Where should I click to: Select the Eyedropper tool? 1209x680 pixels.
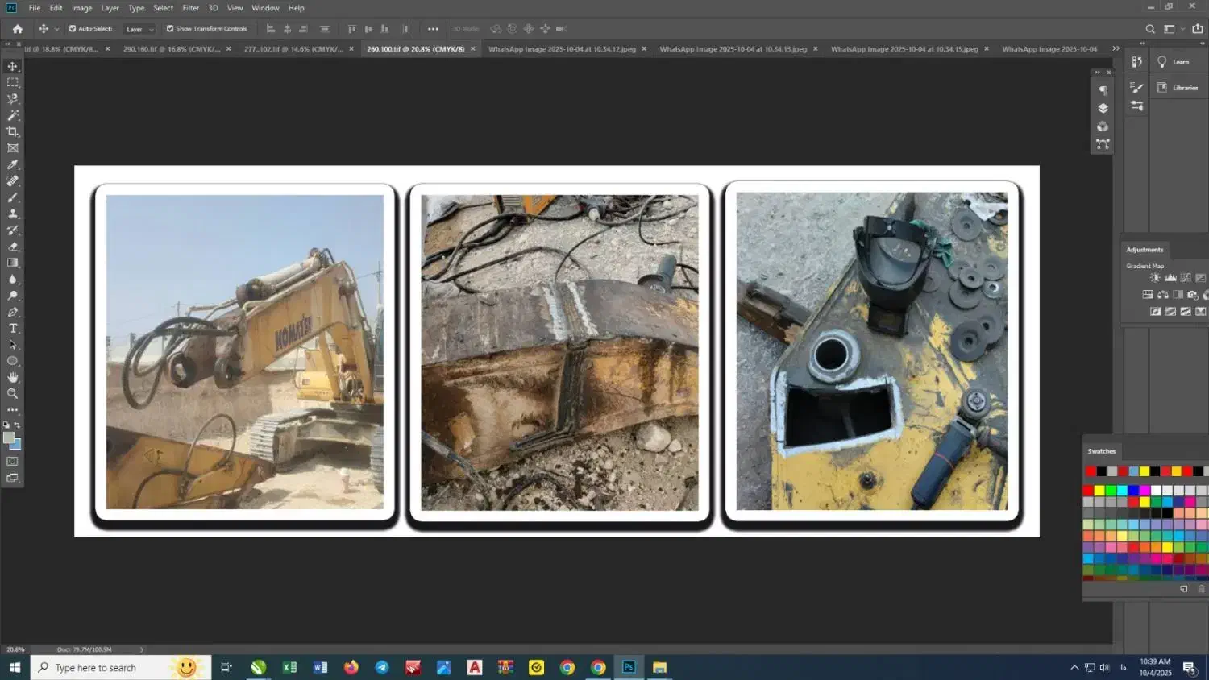(x=13, y=164)
